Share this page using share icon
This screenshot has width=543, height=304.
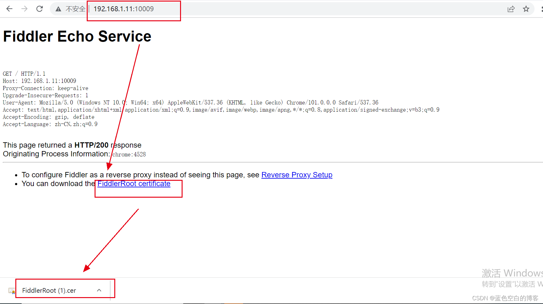[x=511, y=9]
